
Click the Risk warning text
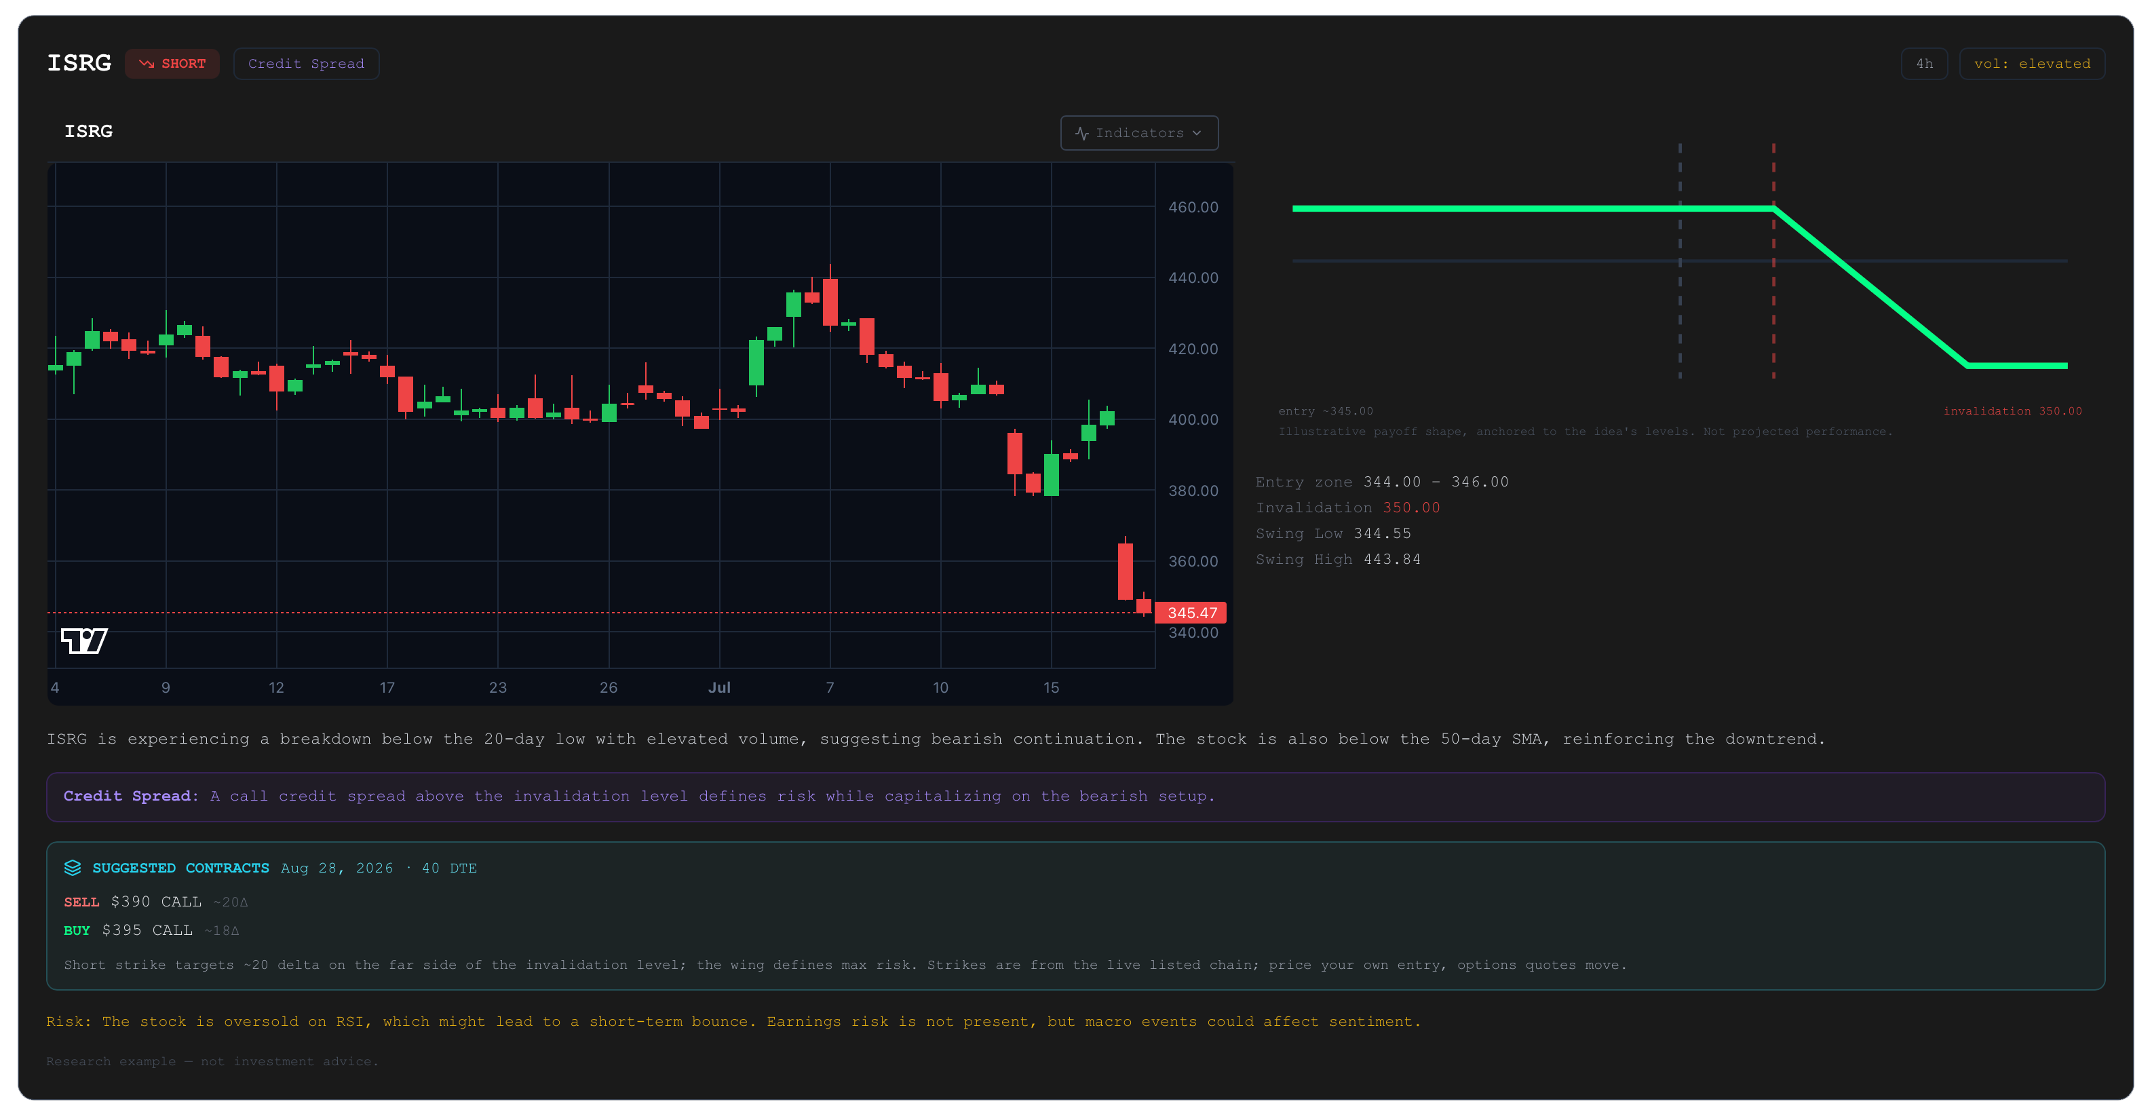[733, 1022]
